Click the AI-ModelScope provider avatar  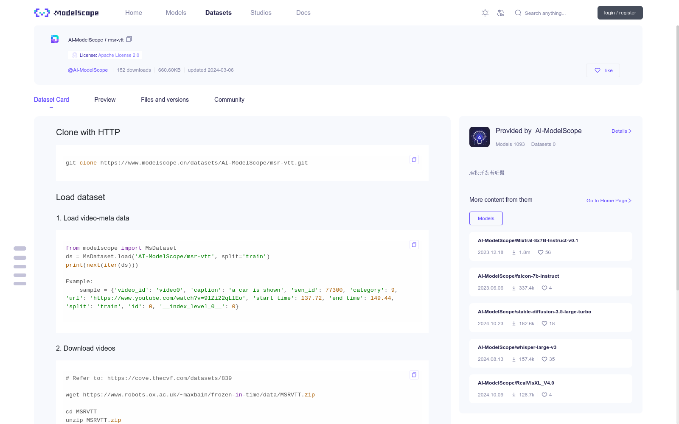coord(480,137)
